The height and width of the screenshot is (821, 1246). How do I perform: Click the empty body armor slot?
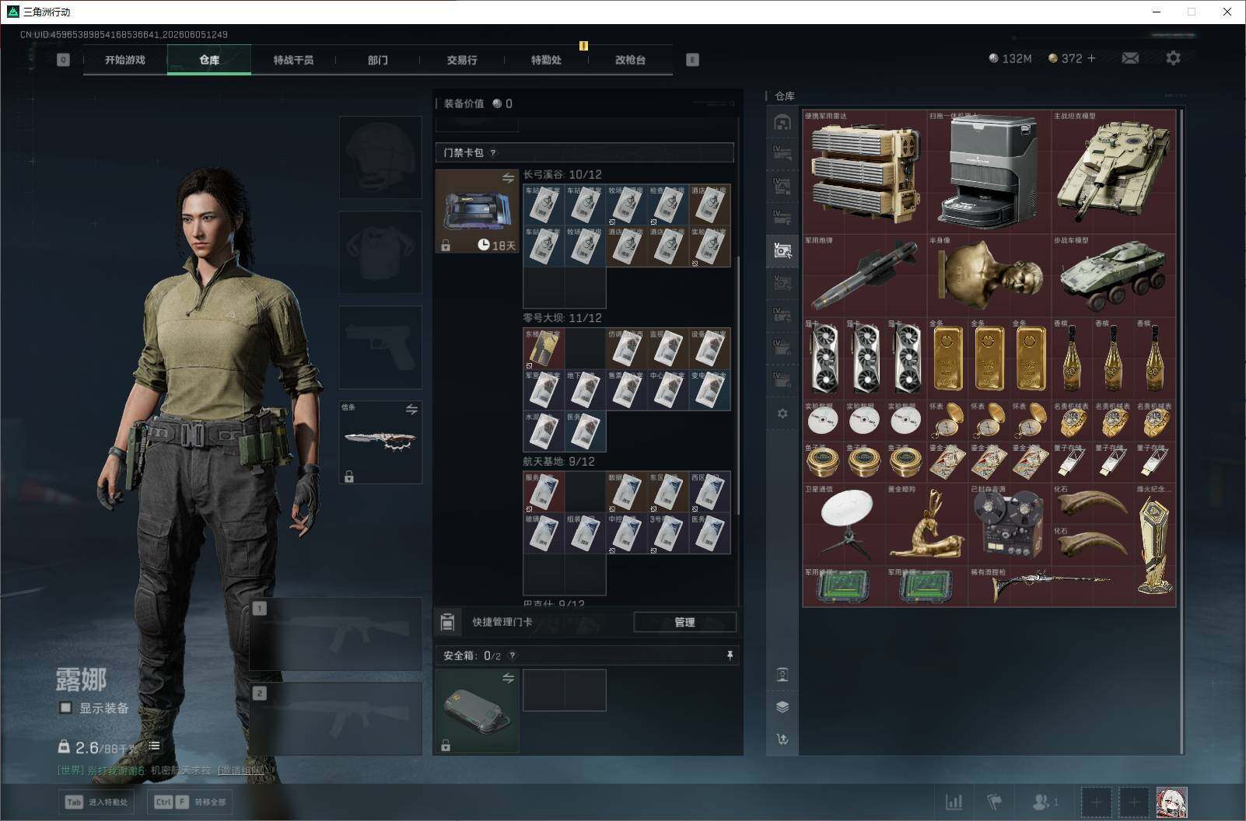click(380, 252)
